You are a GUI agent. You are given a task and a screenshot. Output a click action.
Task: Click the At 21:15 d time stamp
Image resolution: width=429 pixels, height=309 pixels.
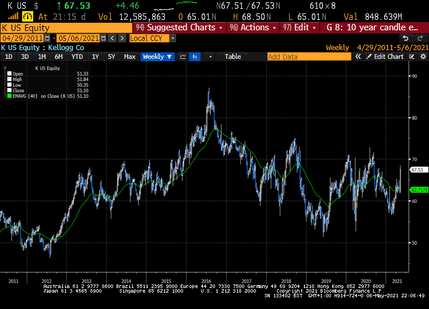[62, 17]
